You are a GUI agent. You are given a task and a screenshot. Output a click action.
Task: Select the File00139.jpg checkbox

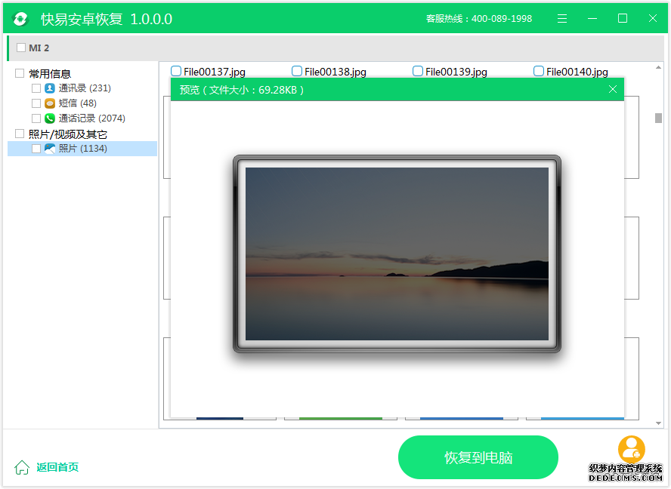click(x=418, y=71)
